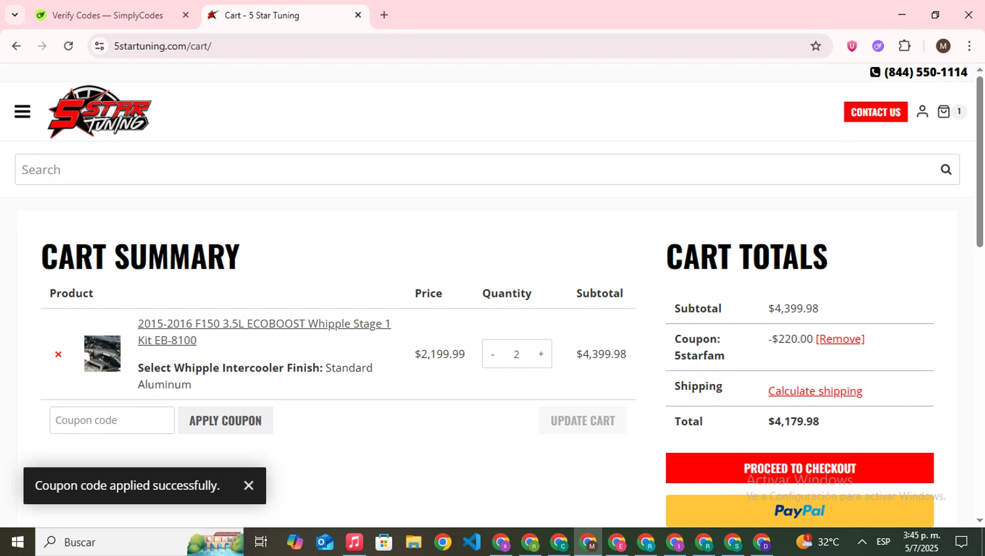985x556 pixels.
Task: Open the Chrome profile E taskbar icon
Action: pyautogui.click(x=617, y=542)
